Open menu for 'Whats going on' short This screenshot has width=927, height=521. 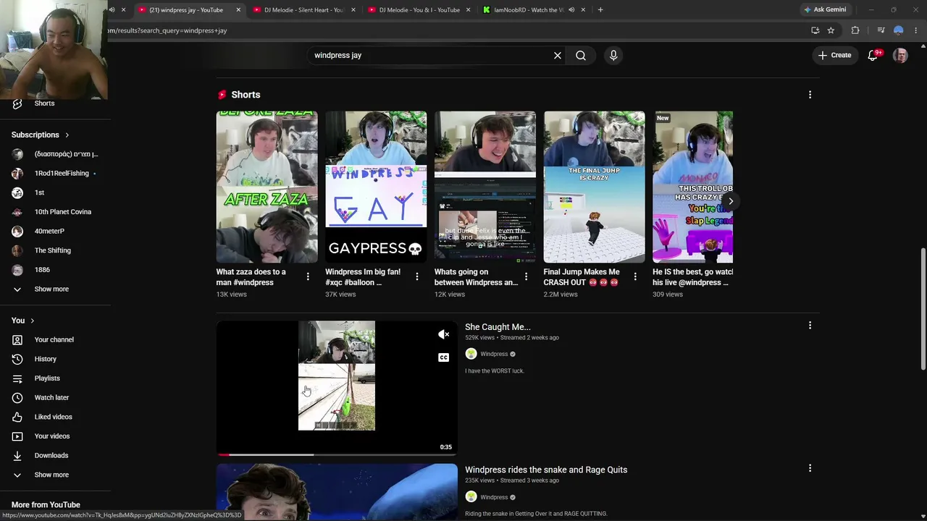526,276
